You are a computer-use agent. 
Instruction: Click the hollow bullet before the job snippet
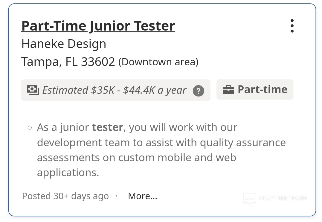pos(30,128)
